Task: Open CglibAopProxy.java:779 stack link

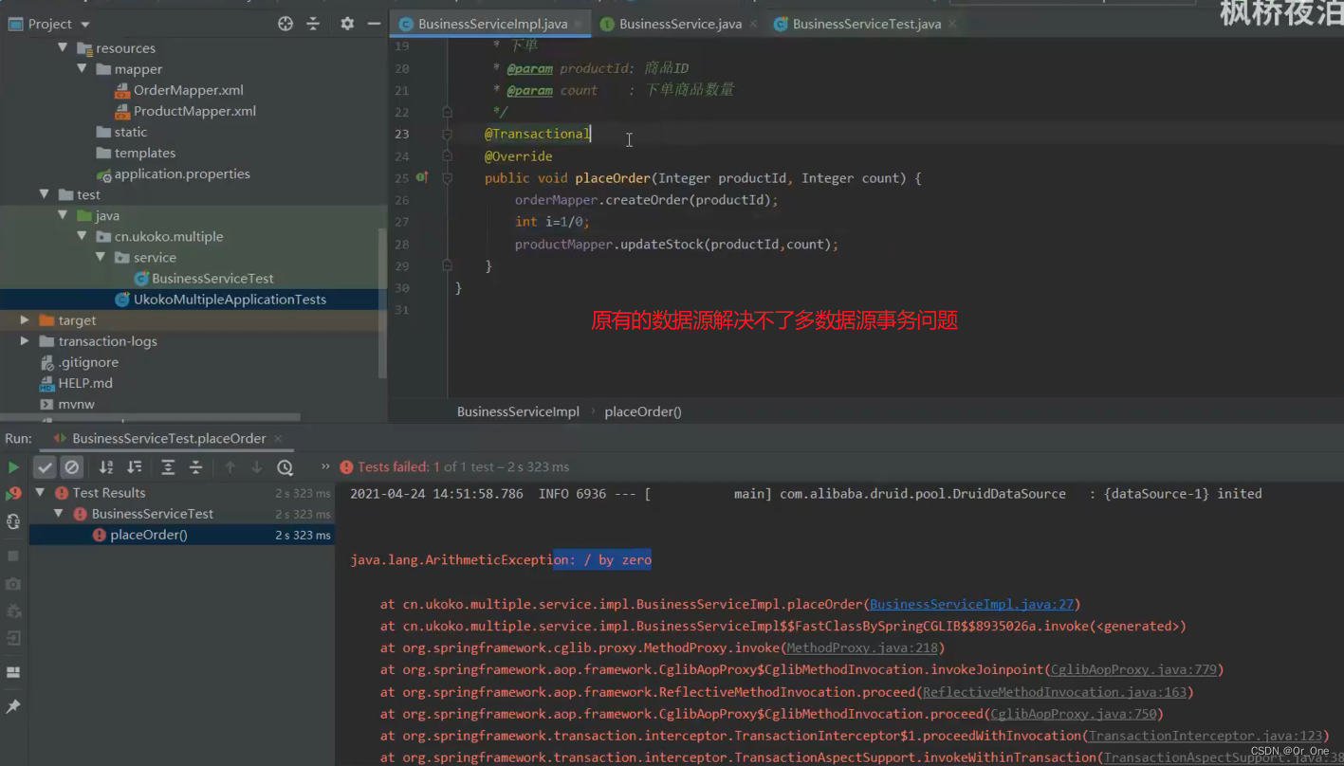Action: tap(1133, 669)
